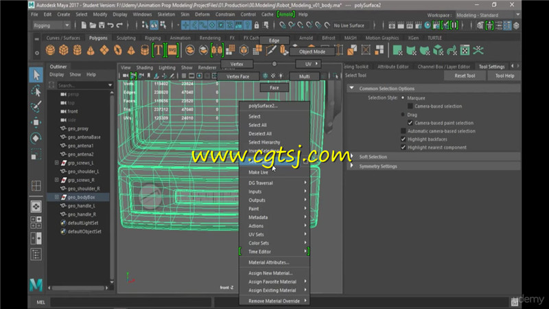This screenshot has height=309, width=549.
Task: Open the Arnold menu
Action: coord(285,14)
